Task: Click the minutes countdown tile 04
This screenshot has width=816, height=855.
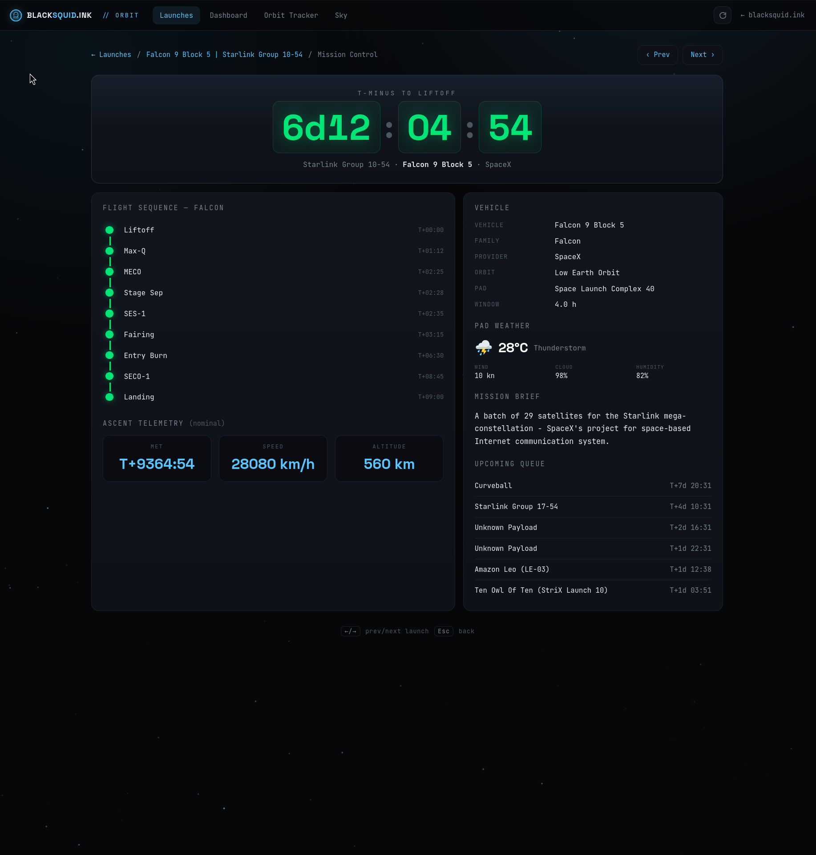Action: click(429, 127)
